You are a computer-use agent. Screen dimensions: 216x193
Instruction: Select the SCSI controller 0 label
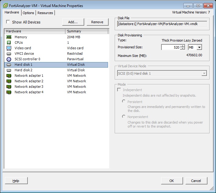tap(27, 59)
